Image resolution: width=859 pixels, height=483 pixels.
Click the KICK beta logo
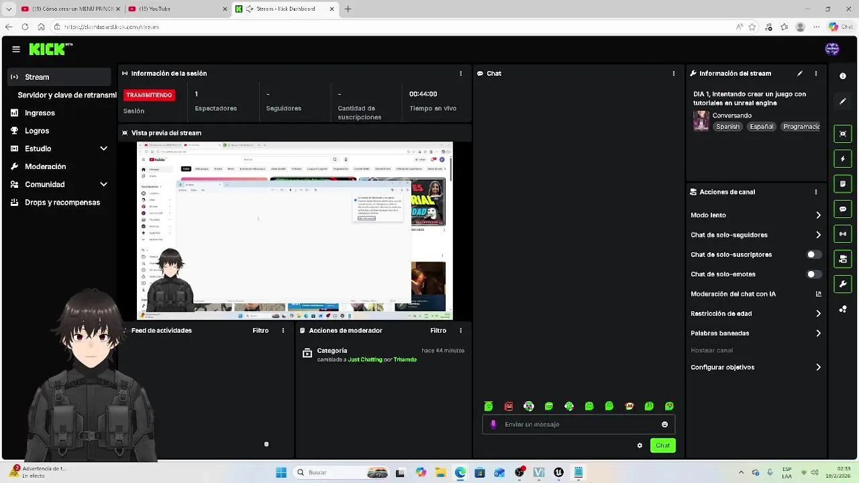point(50,49)
